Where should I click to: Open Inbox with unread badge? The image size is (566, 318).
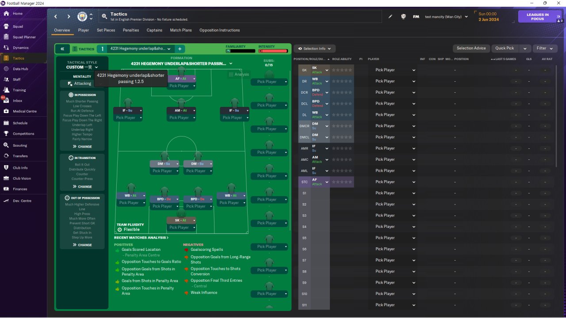pos(17,101)
